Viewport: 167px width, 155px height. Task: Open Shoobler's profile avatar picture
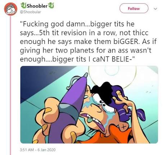coord(10,9)
